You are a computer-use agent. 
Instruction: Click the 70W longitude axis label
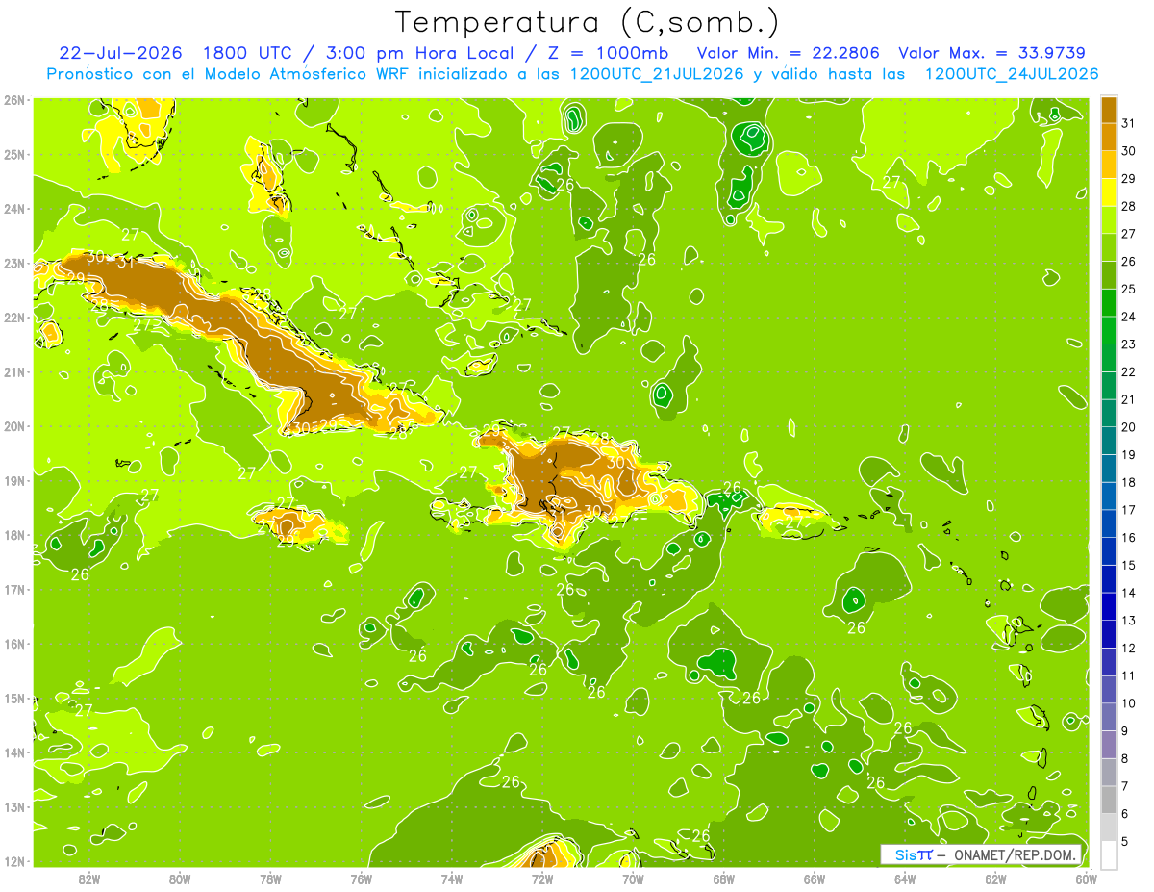coord(633,879)
